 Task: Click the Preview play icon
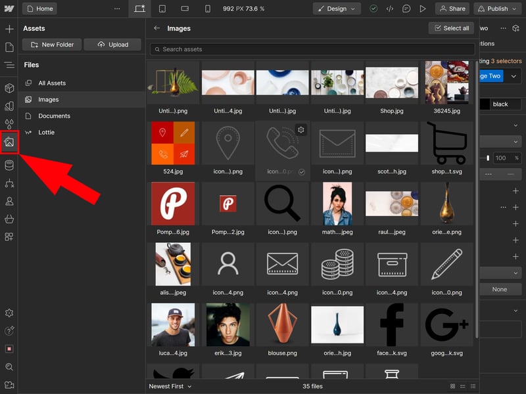click(423, 9)
